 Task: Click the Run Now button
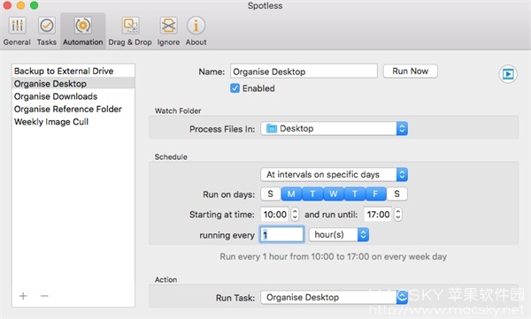click(x=411, y=72)
